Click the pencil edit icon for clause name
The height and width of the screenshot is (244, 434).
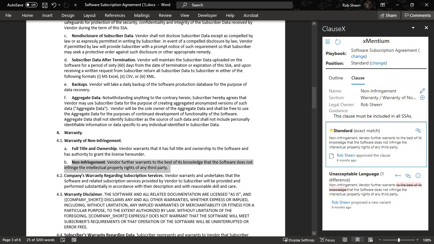click(x=422, y=91)
